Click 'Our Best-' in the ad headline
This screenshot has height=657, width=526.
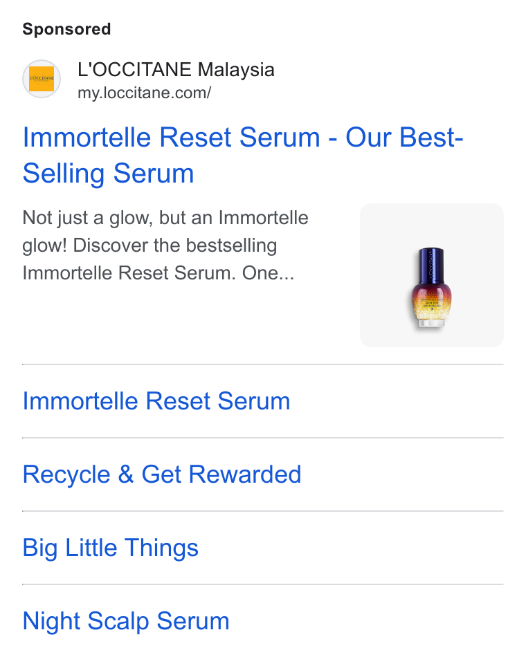tap(404, 138)
